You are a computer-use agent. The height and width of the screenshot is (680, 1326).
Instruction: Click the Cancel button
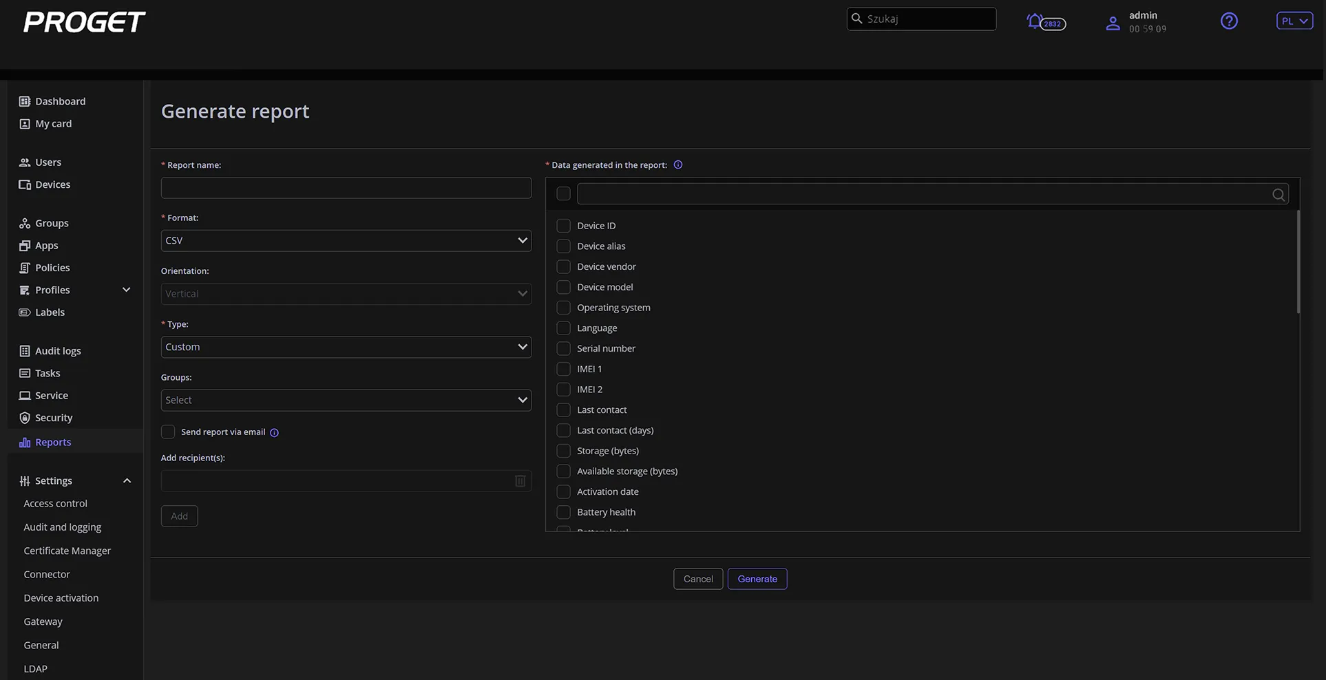[698, 579]
